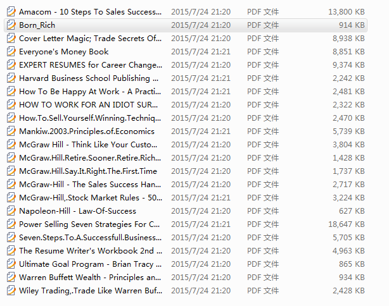Viewport: 389px width, 306px height.
Task: Click name Seven.Steps.To.A.Successfull.Business
Action: (91, 238)
